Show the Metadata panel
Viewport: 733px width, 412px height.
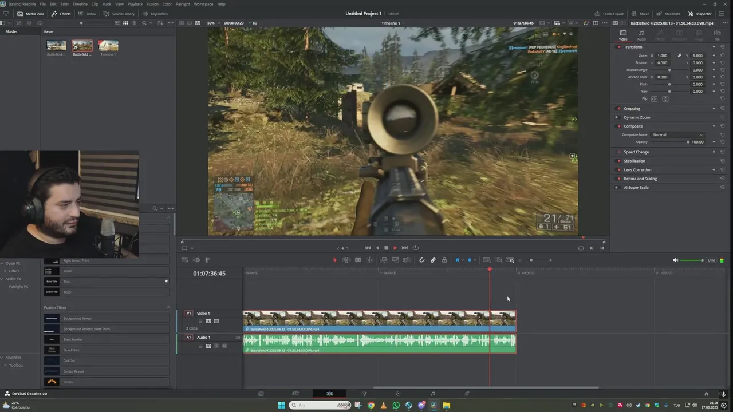pyautogui.click(x=668, y=14)
